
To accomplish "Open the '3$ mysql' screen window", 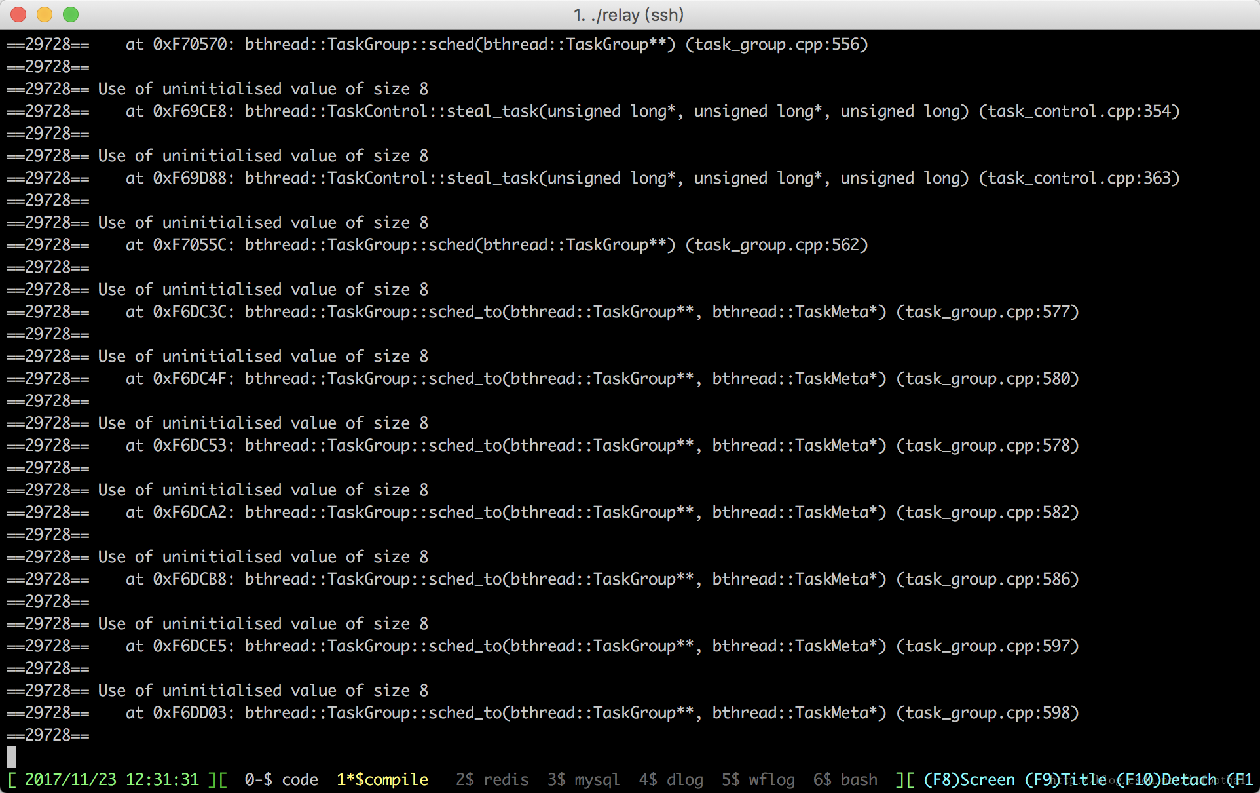I will [584, 779].
